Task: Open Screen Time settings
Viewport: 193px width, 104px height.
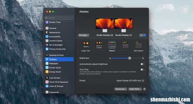Action: tap(59, 22)
